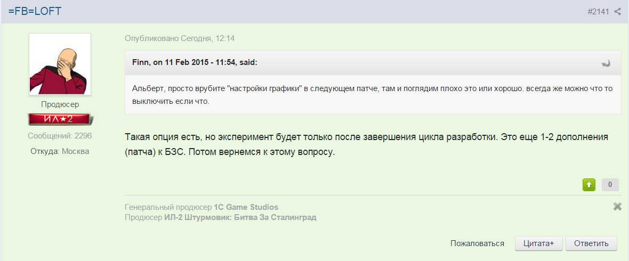
Task: Click the quoted text starting with Альберт
Action: coord(372,94)
